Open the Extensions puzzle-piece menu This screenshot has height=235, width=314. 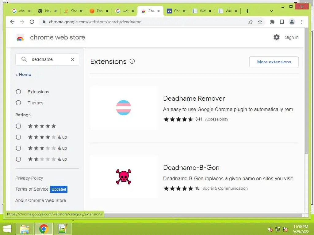click(x=272, y=22)
